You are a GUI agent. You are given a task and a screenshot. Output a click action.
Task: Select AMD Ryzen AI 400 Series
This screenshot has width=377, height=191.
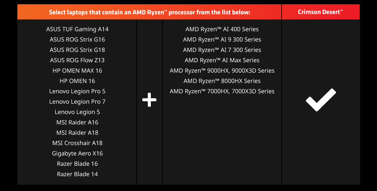coord(222,29)
